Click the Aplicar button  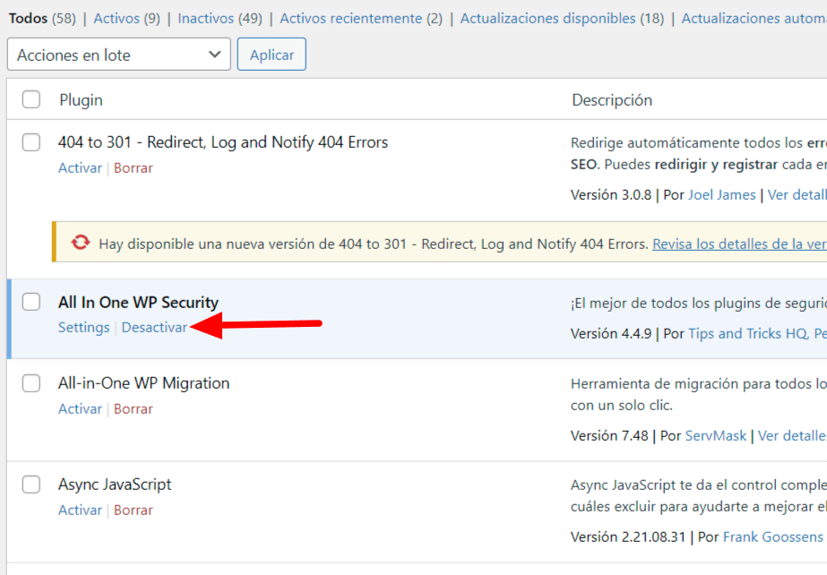pos(271,55)
